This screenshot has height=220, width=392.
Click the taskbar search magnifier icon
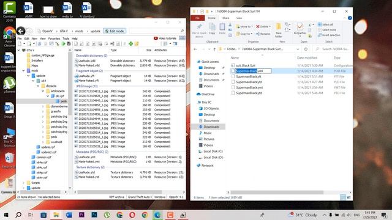pyautogui.click(x=18, y=215)
